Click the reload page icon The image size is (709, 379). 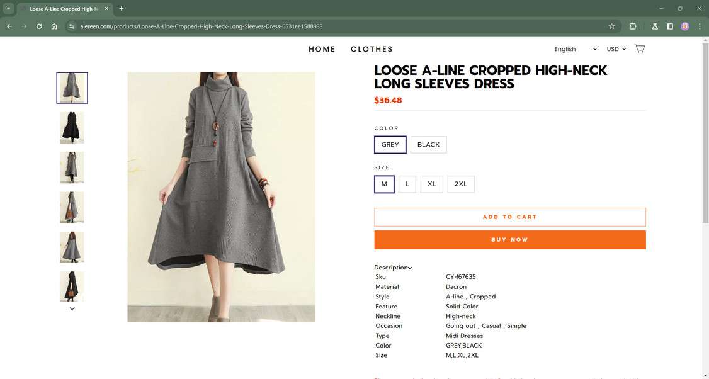(38, 26)
